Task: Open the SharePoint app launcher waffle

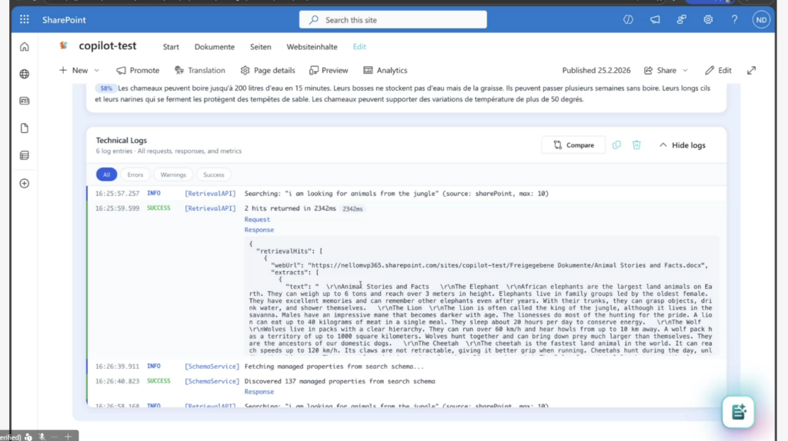Action: (24, 19)
